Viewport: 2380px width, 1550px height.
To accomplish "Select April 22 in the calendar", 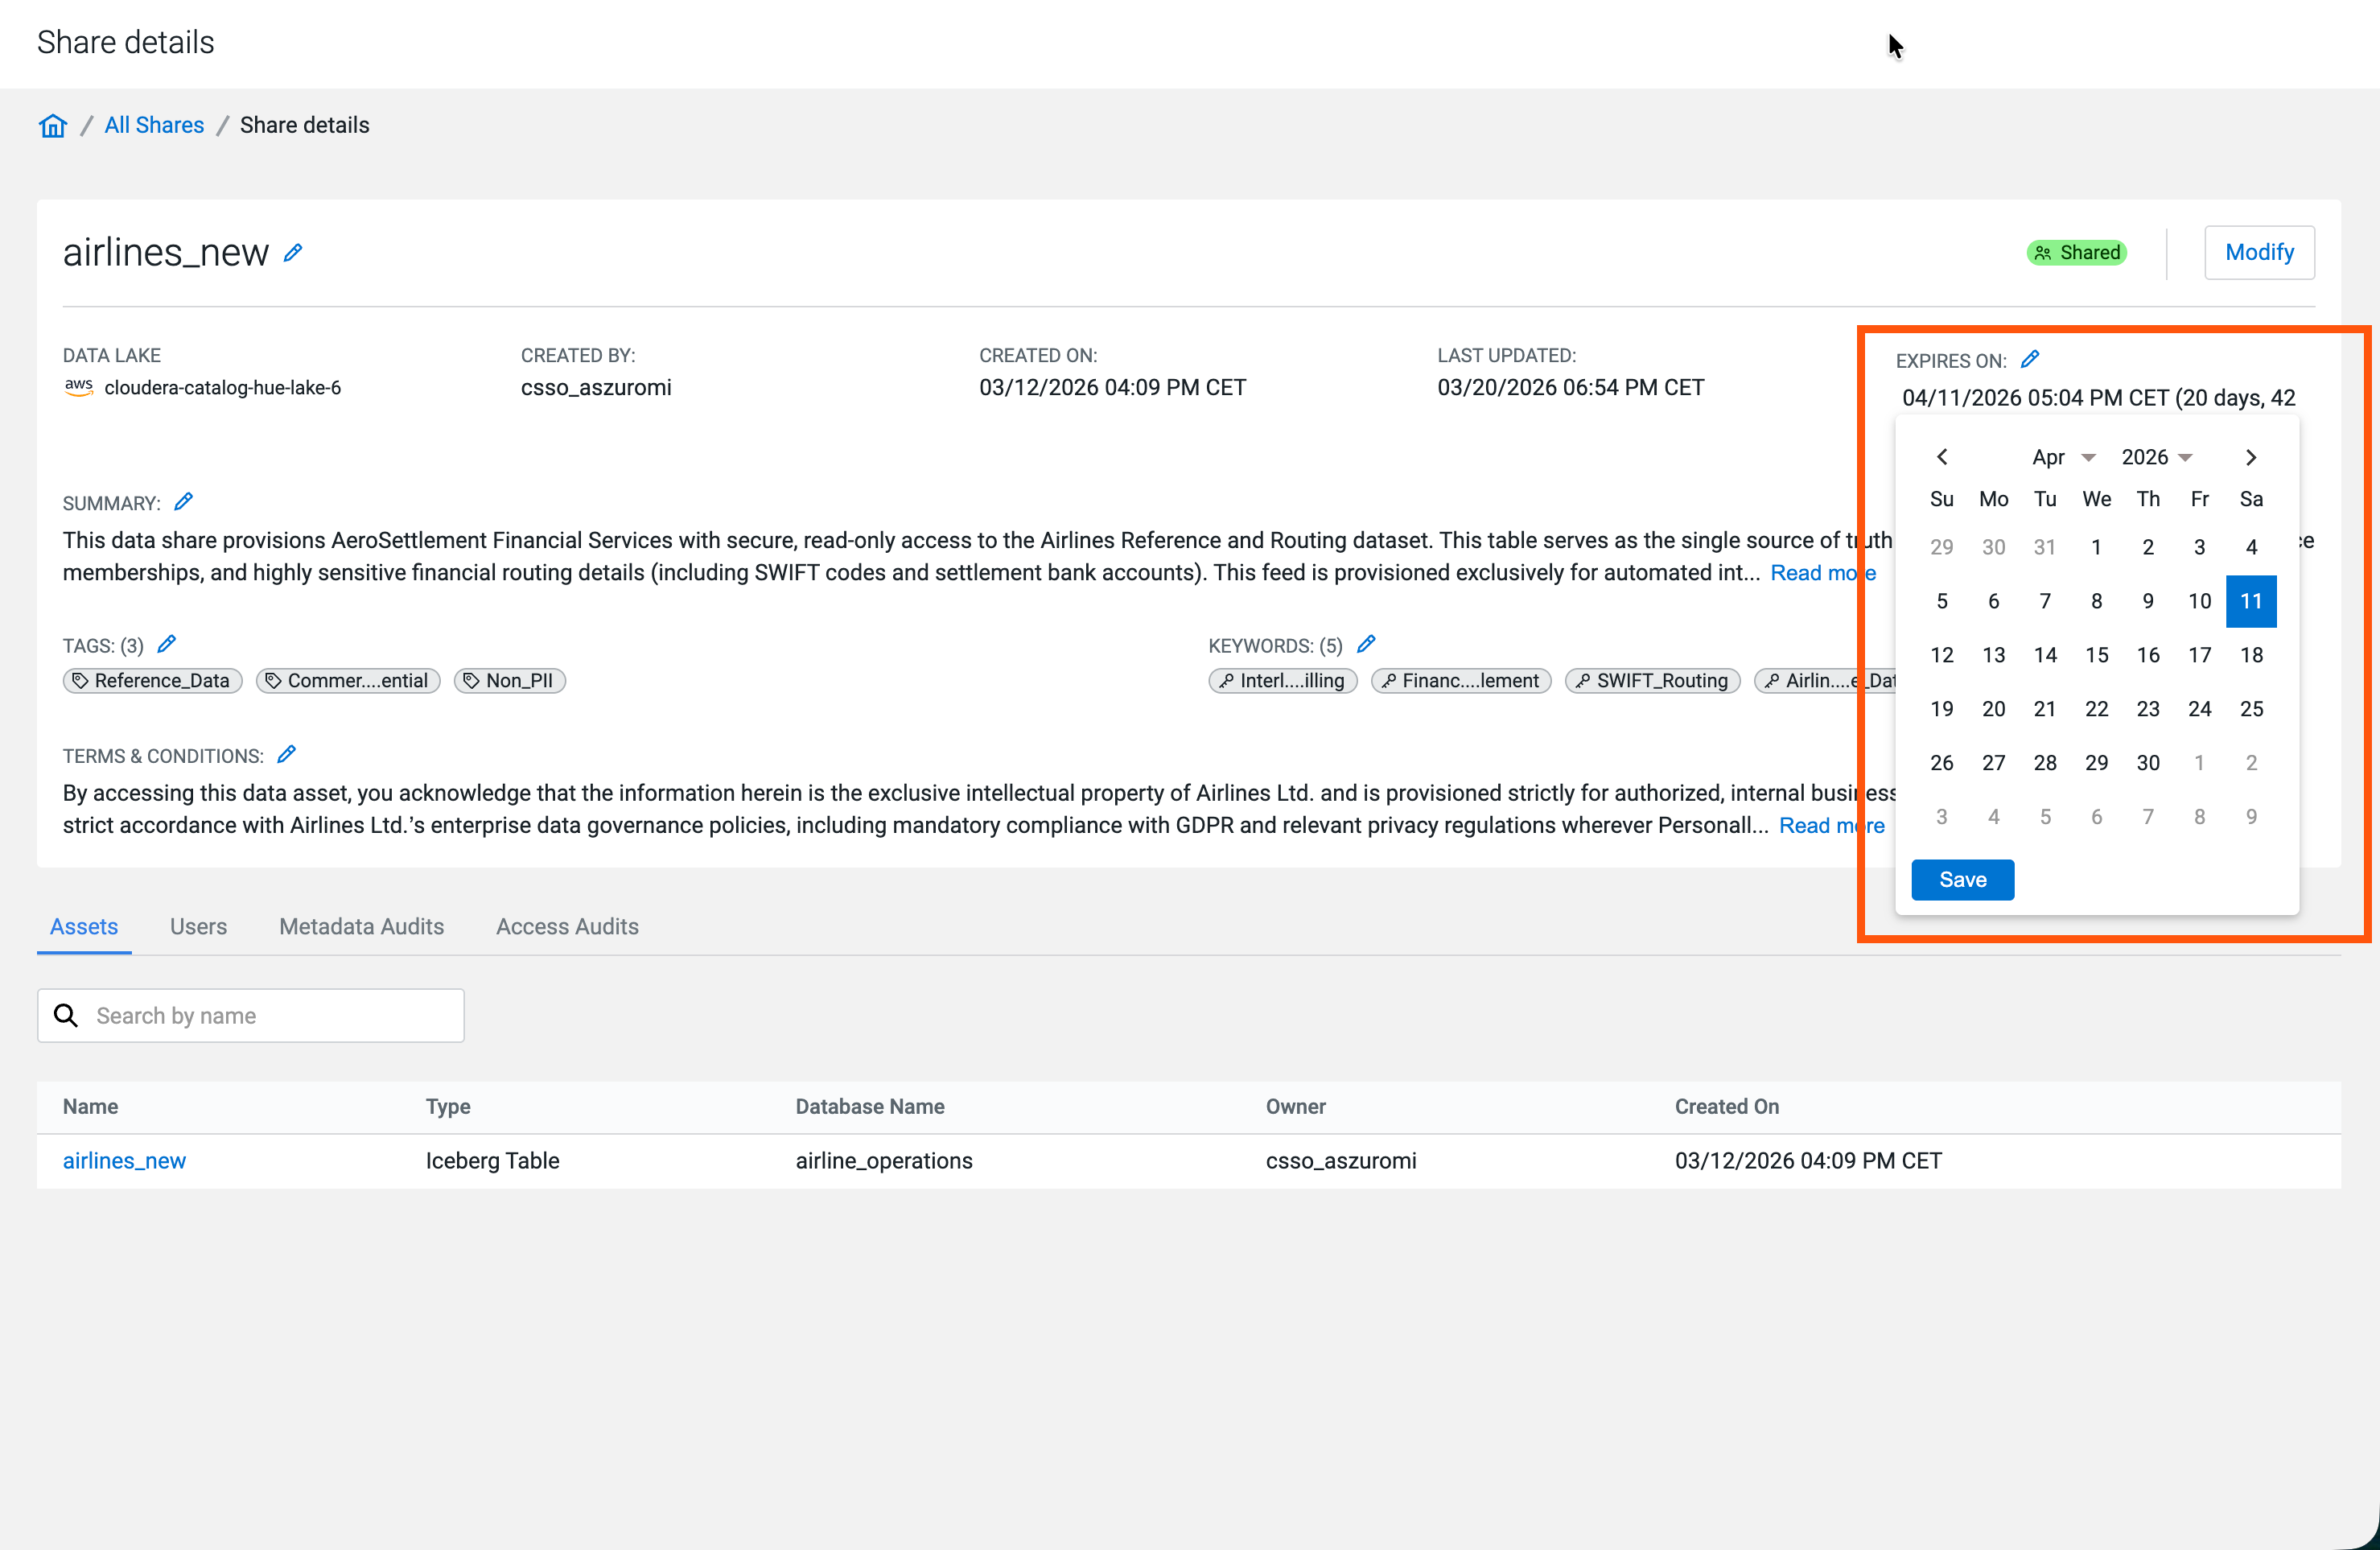I will click(x=2096, y=709).
